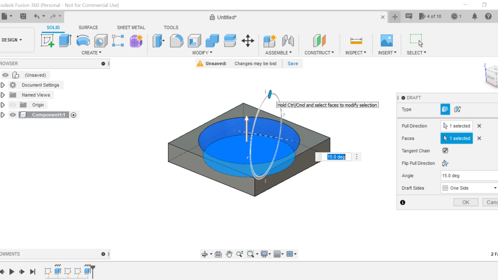Expand Document Settings in the browser
This screenshot has height=280, width=498.
click(3, 85)
